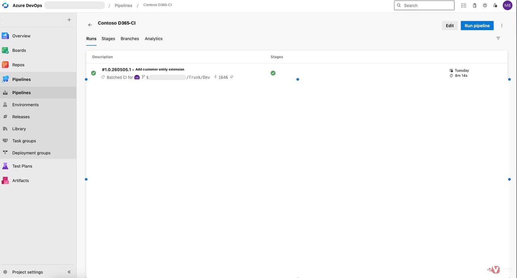Open the user settings icon

tap(495, 6)
